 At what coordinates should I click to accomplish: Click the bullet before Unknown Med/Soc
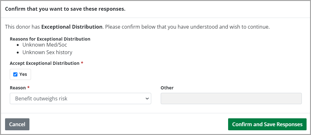(x=18, y=45)
